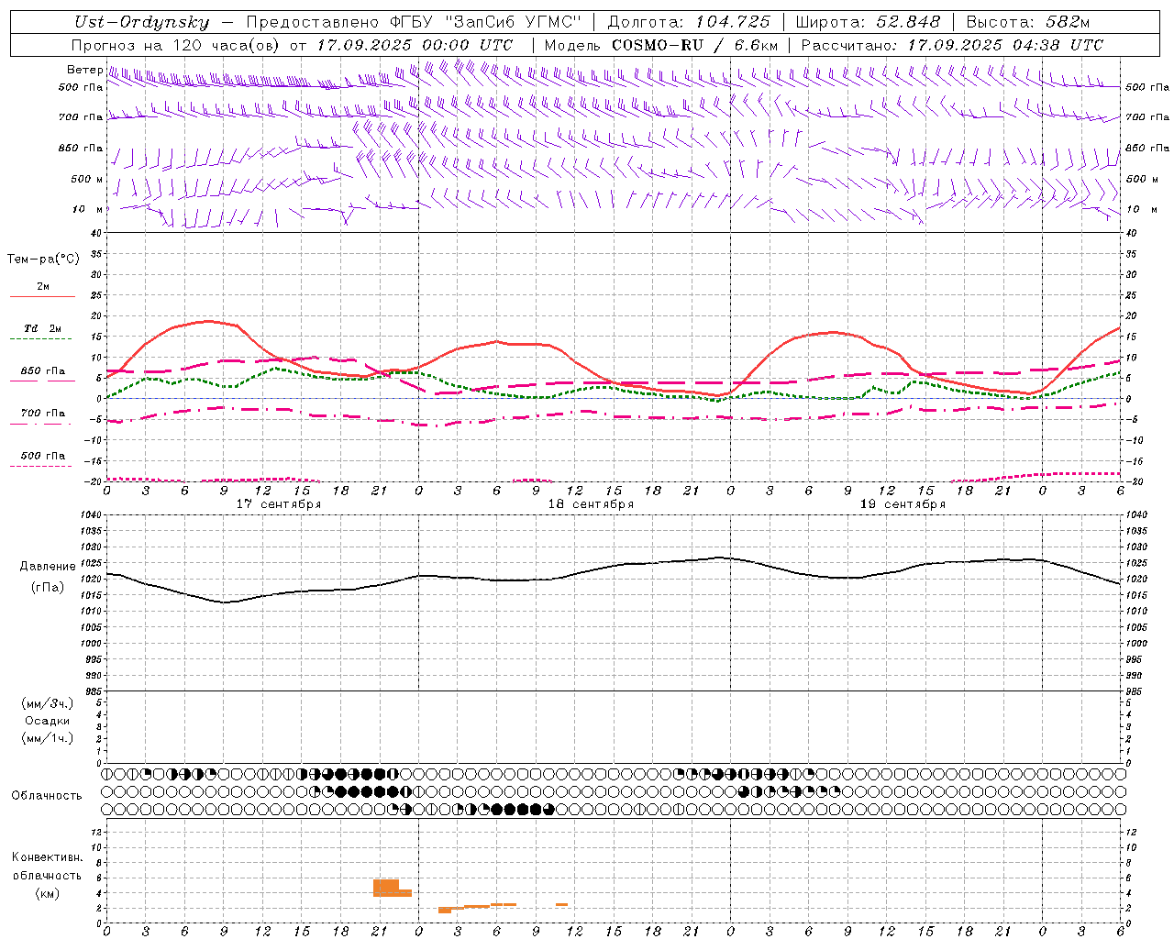Screen dimensions: 1174x939
Task: Click the 'Давление' pressure panel label
Action: 48,567
